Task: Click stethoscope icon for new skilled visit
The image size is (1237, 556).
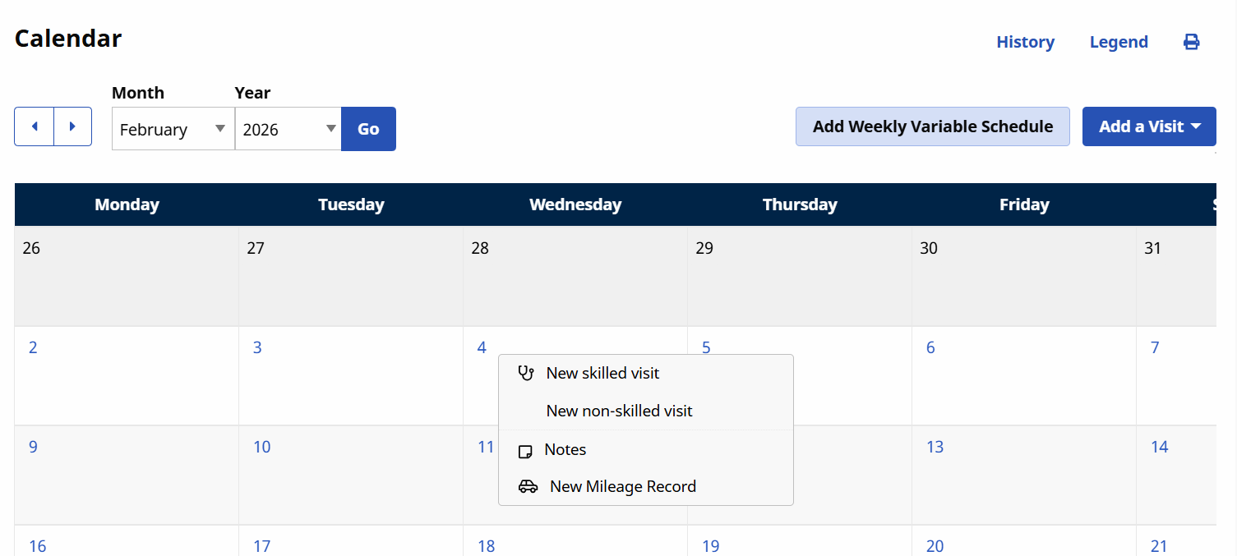Action: click(x=526, y=373)
